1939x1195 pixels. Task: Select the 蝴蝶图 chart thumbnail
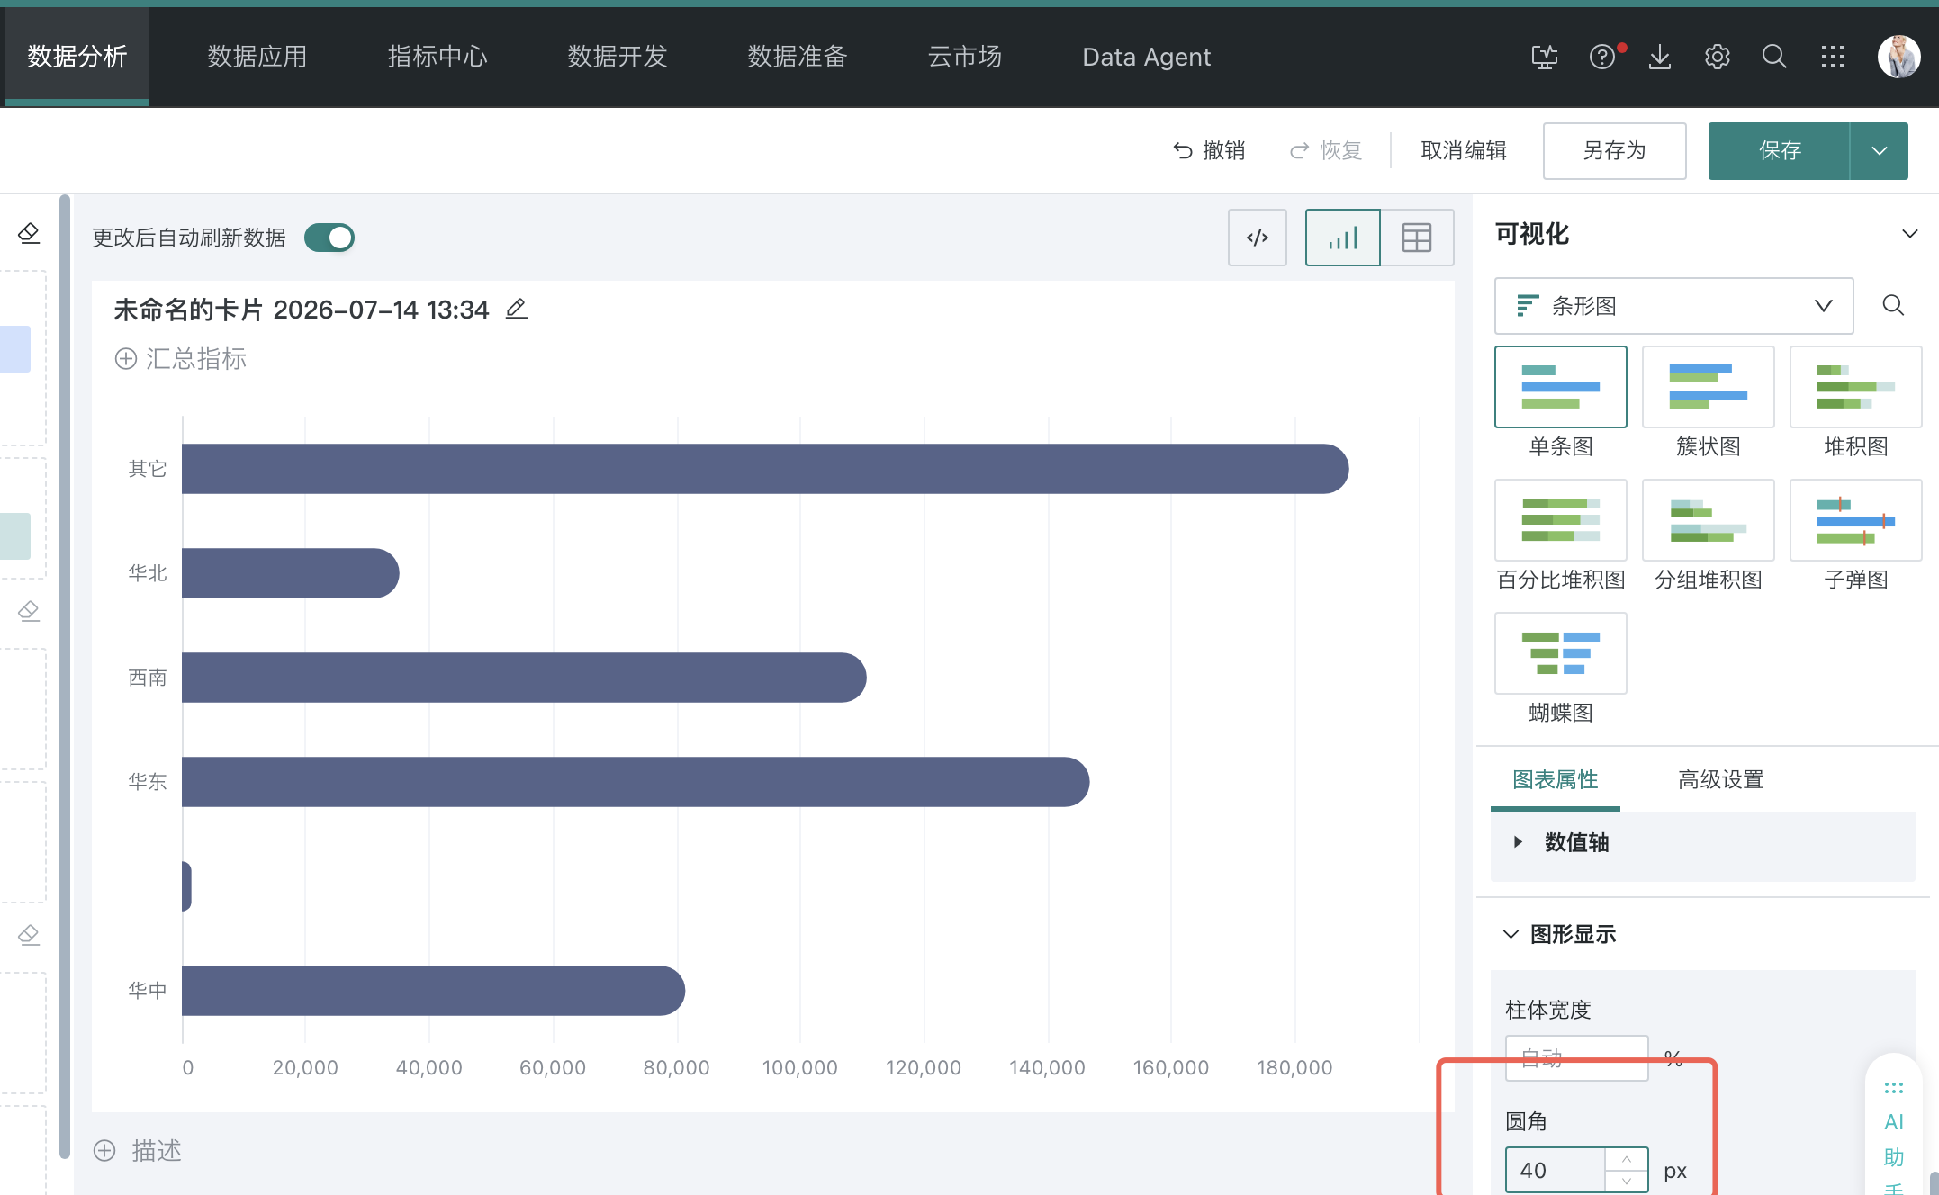(1561, 653)
